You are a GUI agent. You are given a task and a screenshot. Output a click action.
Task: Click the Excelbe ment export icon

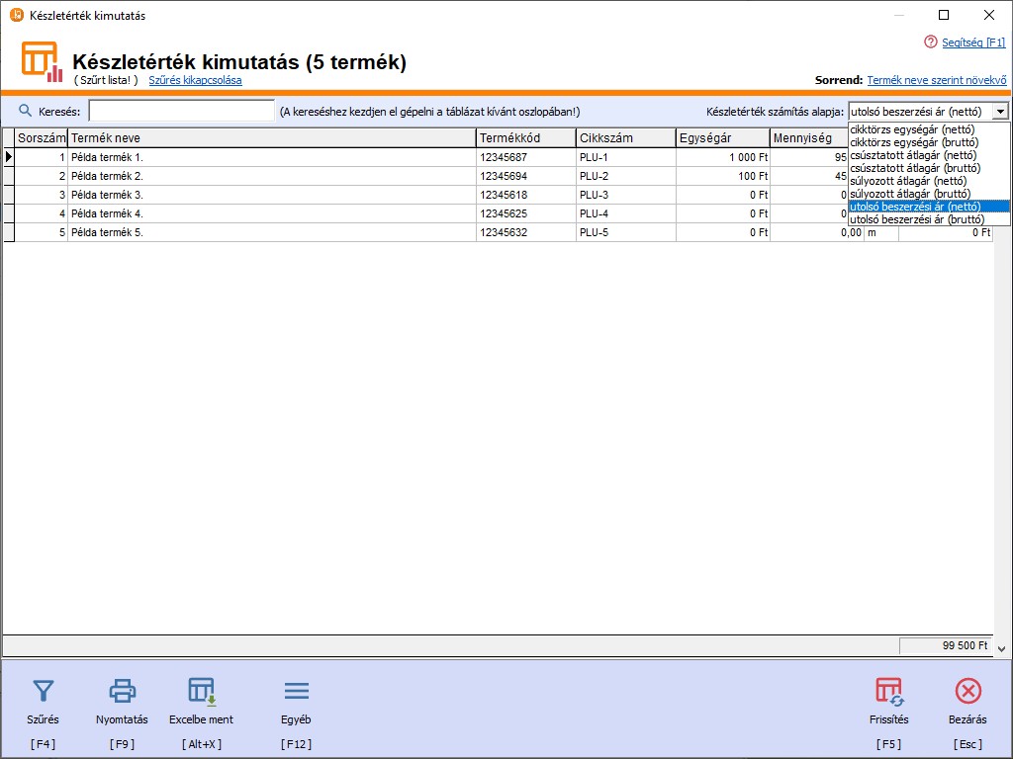202,691
